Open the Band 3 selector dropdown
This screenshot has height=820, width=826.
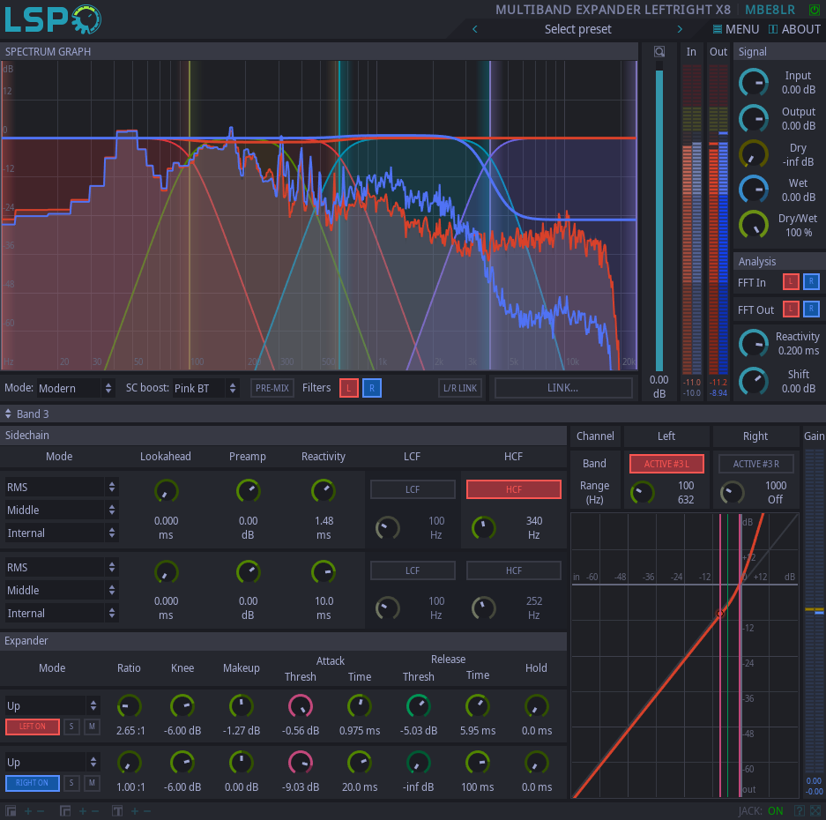coord(26,414)
